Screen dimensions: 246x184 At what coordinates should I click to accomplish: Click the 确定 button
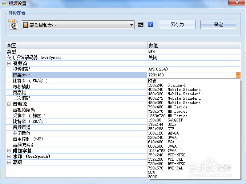click(218, 24)
